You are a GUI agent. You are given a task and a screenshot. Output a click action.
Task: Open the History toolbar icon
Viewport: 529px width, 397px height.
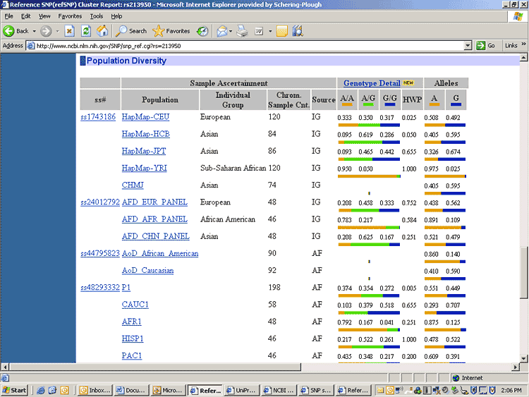point(202,31)
